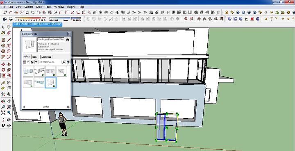The image size is (295, 151).
Task: Click the red stop square in toolbar
Action: pyautogui.click(x=252, y=19)
